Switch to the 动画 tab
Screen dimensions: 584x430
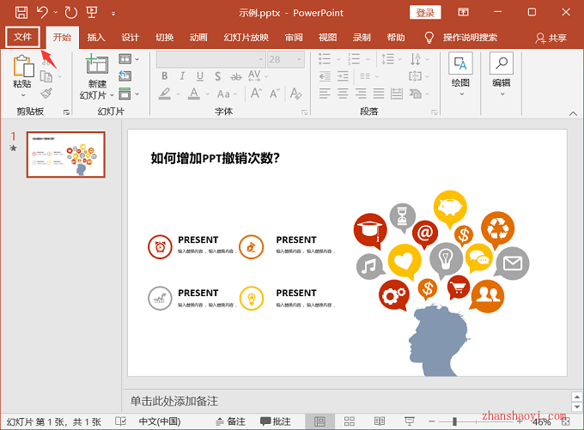(198, 37)
